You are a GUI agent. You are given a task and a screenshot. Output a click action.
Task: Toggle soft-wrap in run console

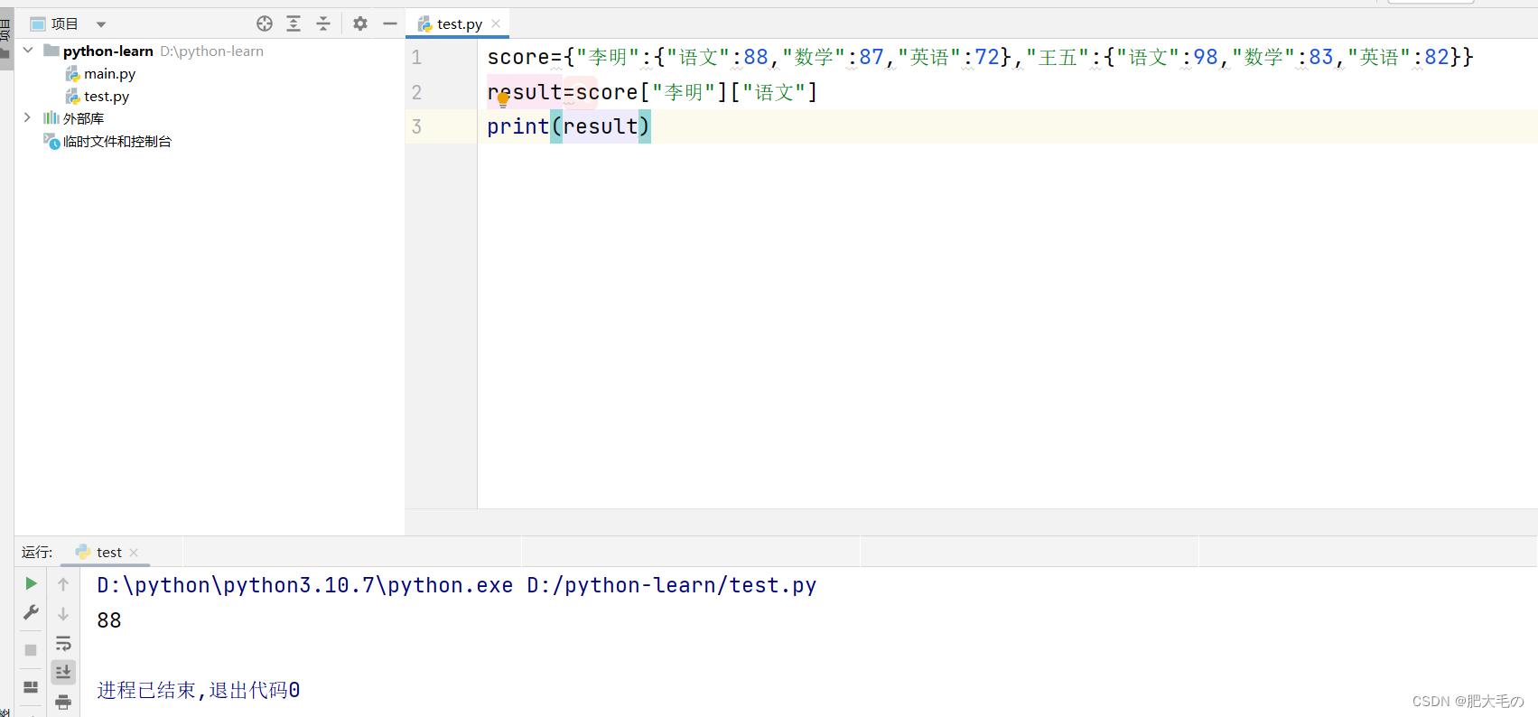coord(63,644)
